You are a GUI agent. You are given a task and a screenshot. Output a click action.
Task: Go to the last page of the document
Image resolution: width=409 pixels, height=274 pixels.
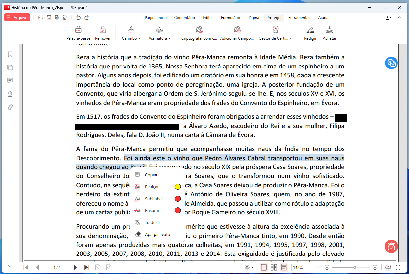click(87, 267)
